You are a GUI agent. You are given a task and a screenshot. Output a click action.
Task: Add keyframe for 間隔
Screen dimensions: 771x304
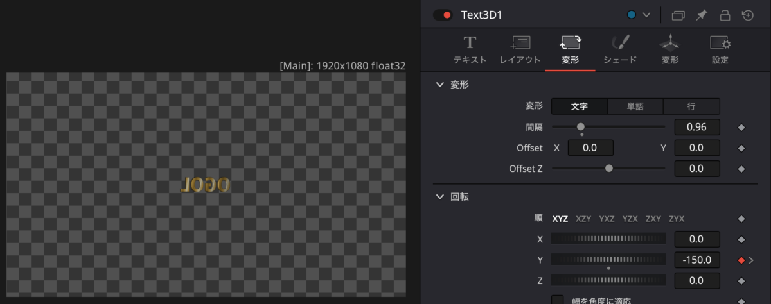pyautogui.click(x=741, y=128)
